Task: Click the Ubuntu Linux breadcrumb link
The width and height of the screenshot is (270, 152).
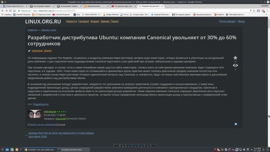Action: click(49, 30)
